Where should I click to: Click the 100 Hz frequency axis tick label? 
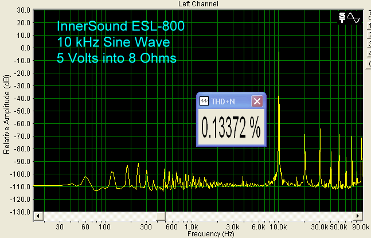click(104, 227)
